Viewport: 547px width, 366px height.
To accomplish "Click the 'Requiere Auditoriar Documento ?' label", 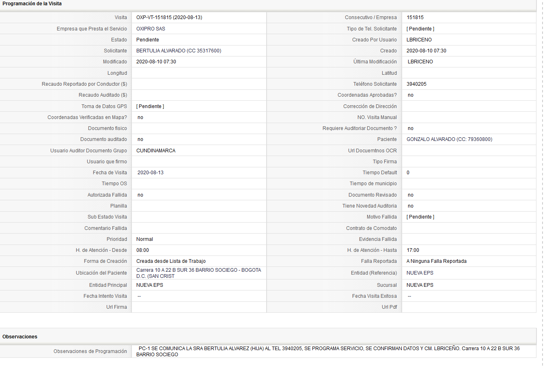I will coord(360,128).
